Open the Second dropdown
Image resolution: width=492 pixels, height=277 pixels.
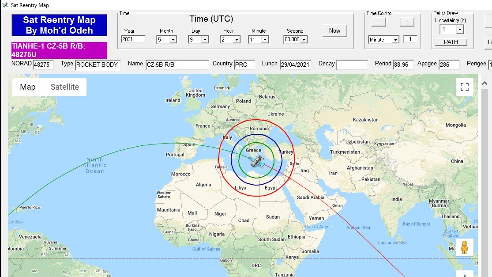coord(304,40)
